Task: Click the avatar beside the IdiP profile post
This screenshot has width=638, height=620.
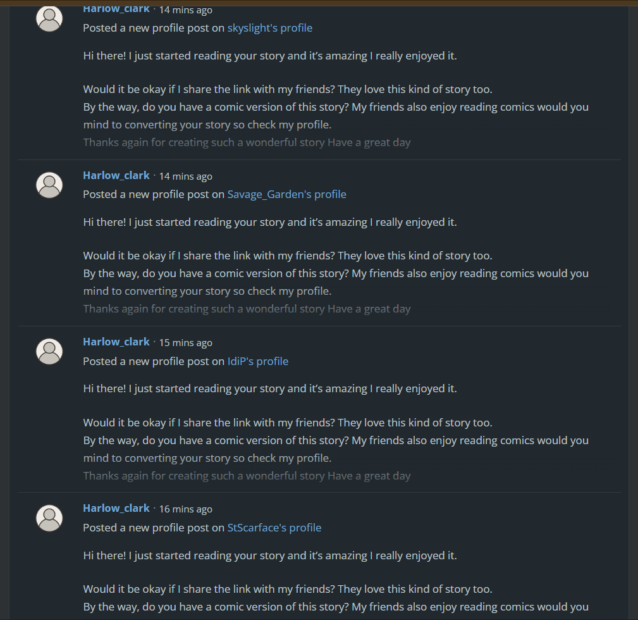Action: tap(49, 351)
